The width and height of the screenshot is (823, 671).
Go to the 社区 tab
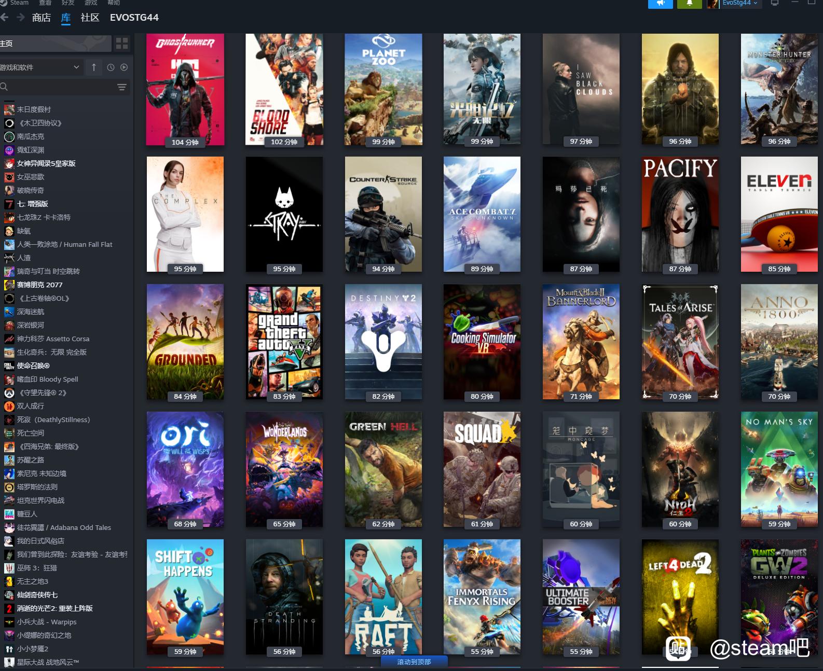[90, 18]
